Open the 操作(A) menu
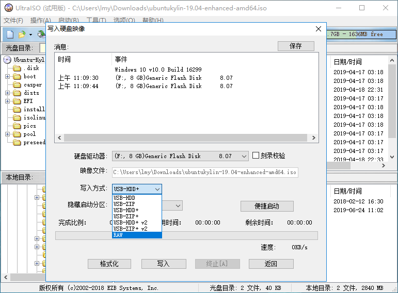398x293 pixels. tap(41, 20)
